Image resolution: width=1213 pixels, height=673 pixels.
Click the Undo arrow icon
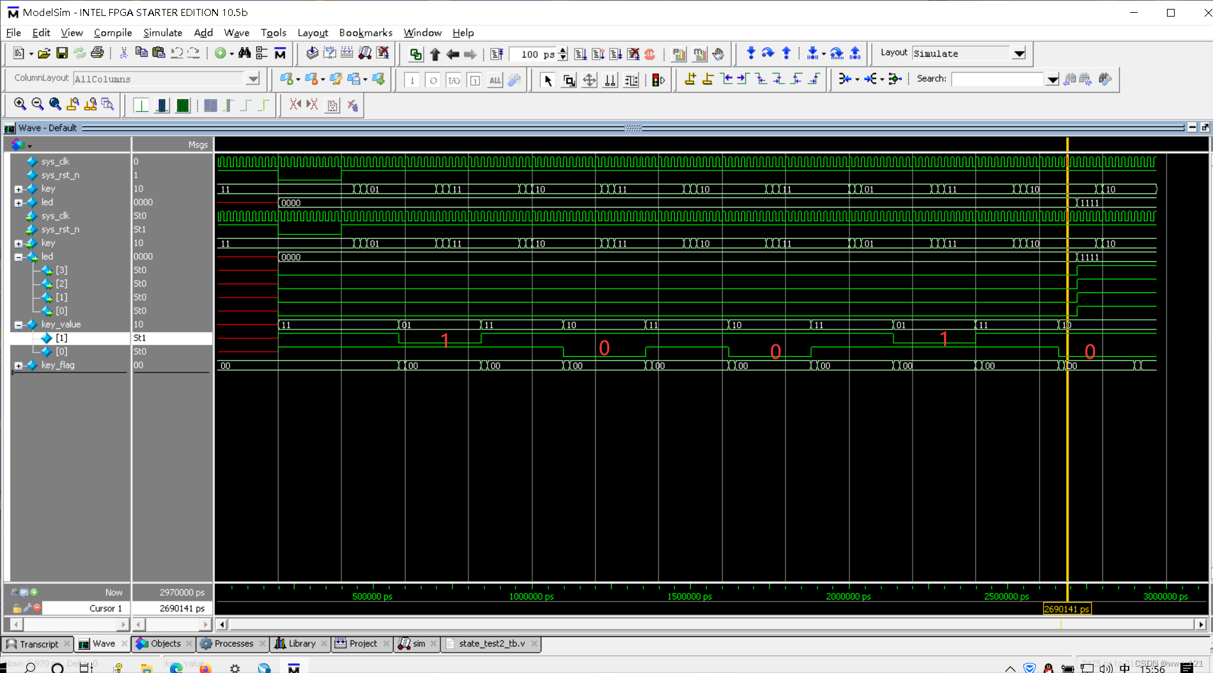coord(176,54)
